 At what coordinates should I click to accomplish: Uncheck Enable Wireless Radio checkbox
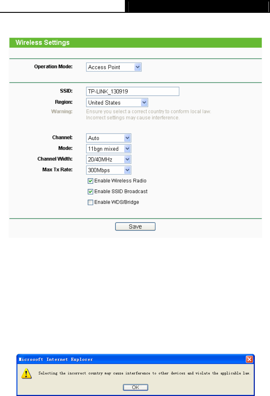90,181
